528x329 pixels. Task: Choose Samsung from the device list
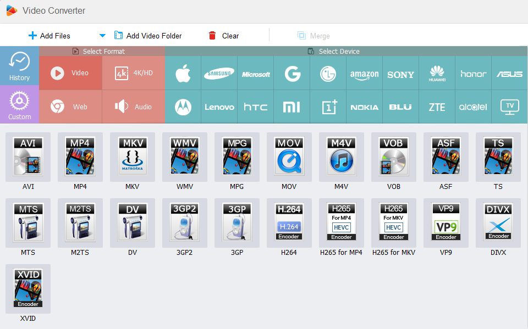219,73
